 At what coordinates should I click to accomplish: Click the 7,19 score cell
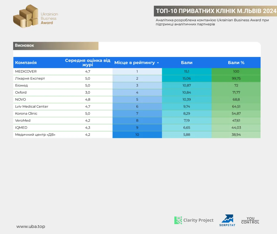187,121
